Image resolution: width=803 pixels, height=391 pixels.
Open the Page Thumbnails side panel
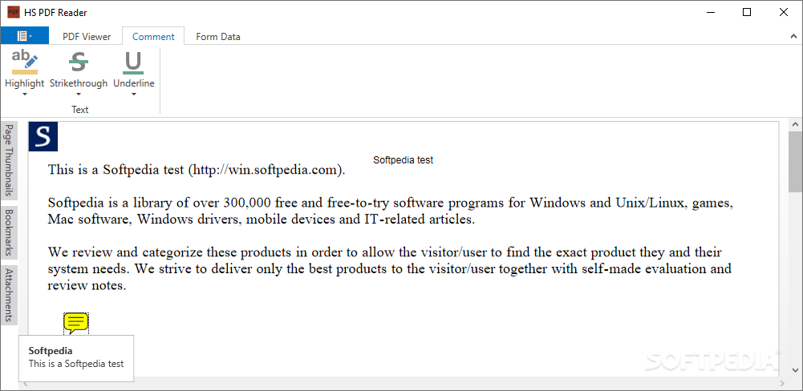[x=9, y=161]
